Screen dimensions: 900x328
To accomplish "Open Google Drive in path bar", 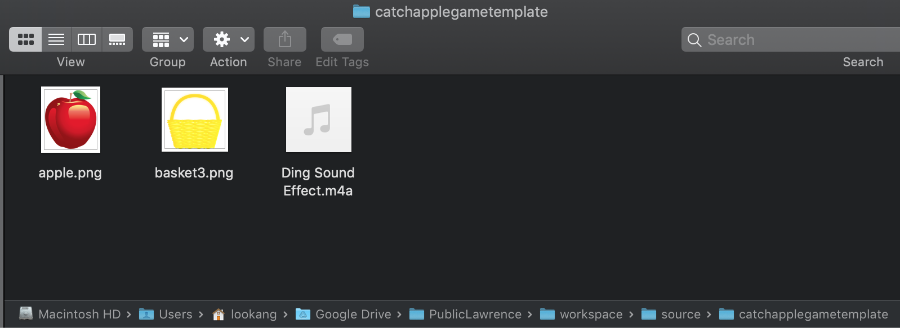I will click(x=344, y=314).
